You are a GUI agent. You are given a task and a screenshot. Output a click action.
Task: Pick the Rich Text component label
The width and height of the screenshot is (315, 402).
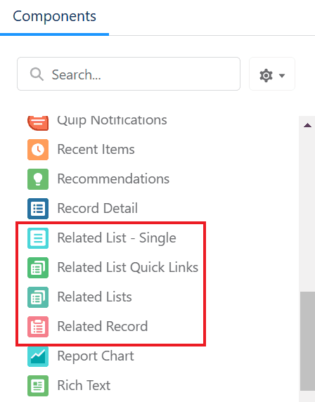[84, 385]
